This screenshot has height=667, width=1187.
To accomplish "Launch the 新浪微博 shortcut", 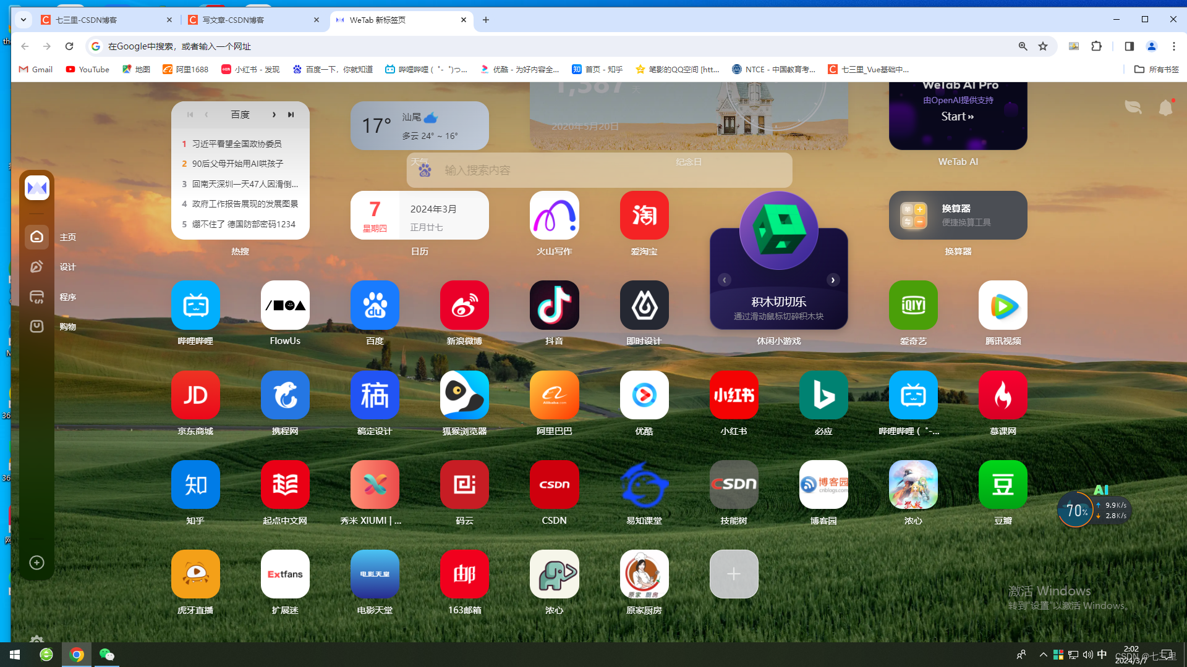I will click(464, 305).
